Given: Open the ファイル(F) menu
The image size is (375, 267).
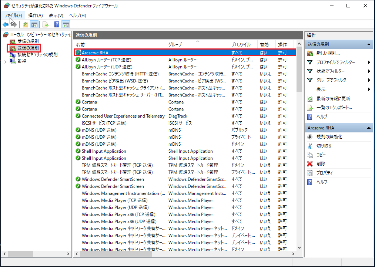Looking at the screenshot, I should [13, 16].
